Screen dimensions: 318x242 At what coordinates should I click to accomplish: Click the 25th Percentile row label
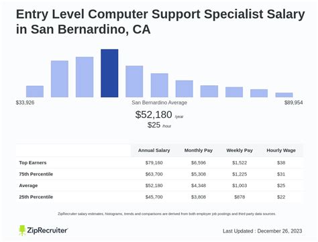pyautogui.click(x=36, y=197)
